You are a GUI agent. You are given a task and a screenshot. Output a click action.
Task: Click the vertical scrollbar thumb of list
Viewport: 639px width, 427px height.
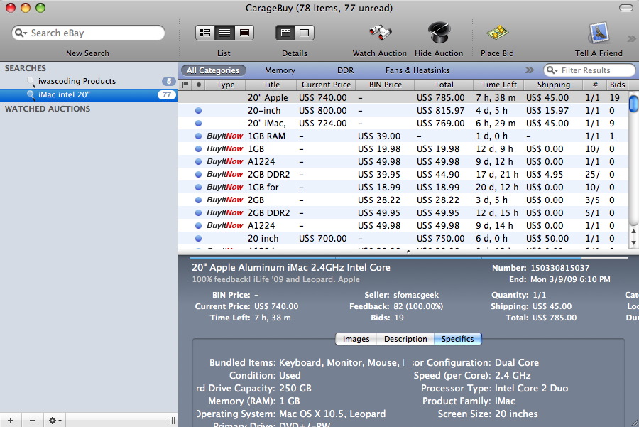(634, 103)
